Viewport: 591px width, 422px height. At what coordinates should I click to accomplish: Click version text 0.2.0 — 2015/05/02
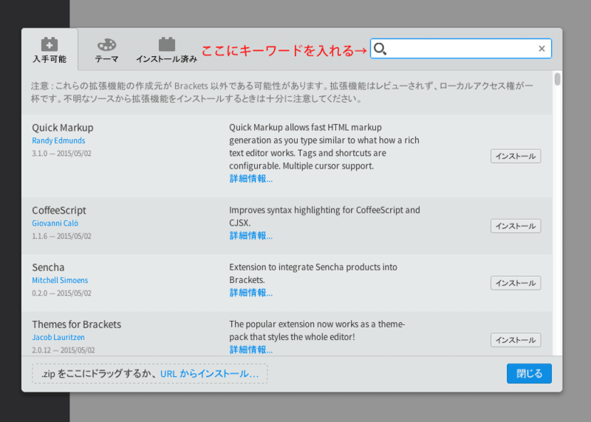61,293
